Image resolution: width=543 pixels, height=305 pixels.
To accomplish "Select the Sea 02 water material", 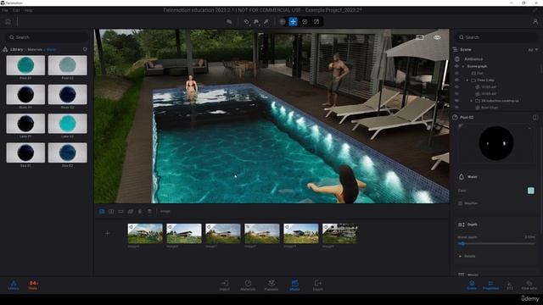I will pos(68,152).
